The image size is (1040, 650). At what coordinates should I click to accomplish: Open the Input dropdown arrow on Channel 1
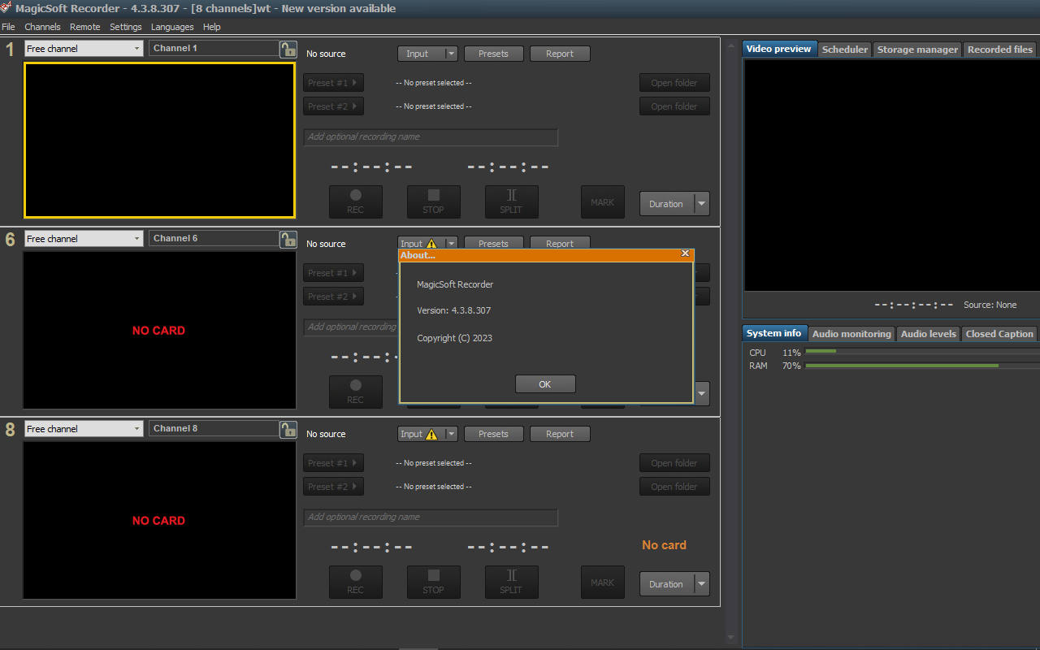tap(450, 53)
